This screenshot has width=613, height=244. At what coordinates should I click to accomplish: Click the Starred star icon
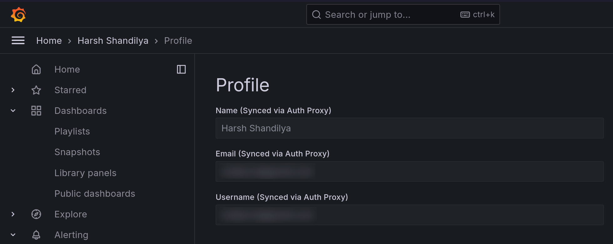[x=36, y=90]
